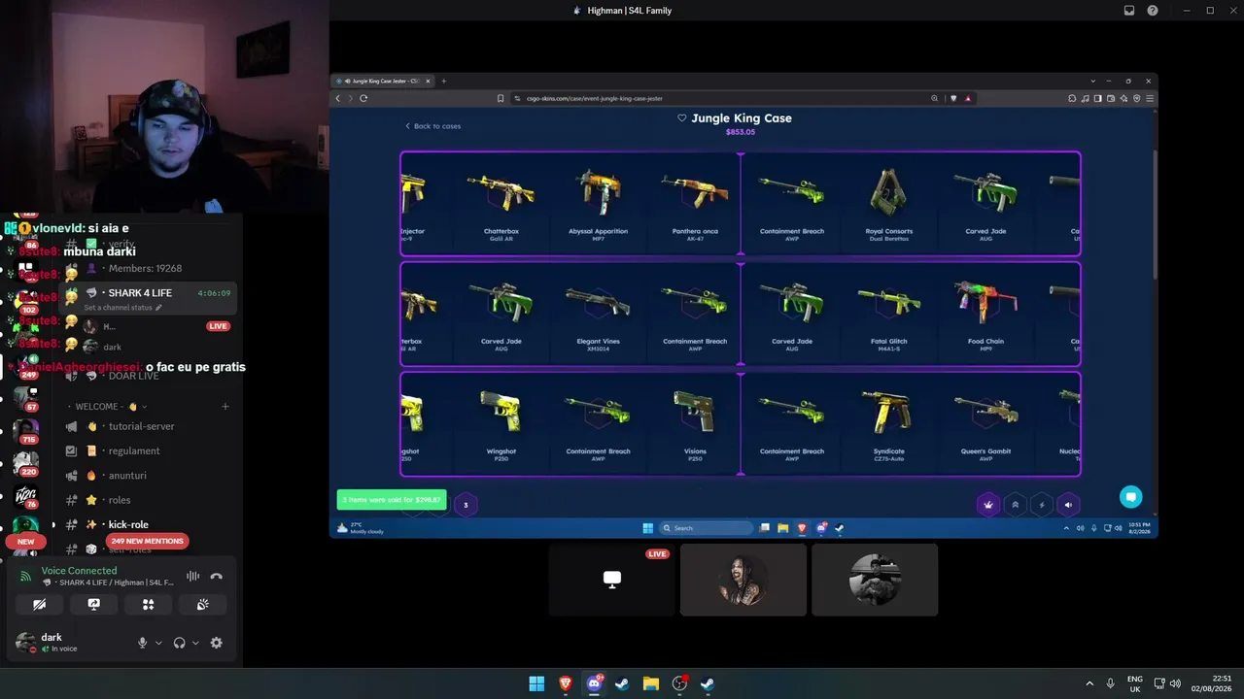Viewport: 1244px width, 699px height.
Task: Toggle case sound speaker hexagon
Action: tap(1068, 505)
